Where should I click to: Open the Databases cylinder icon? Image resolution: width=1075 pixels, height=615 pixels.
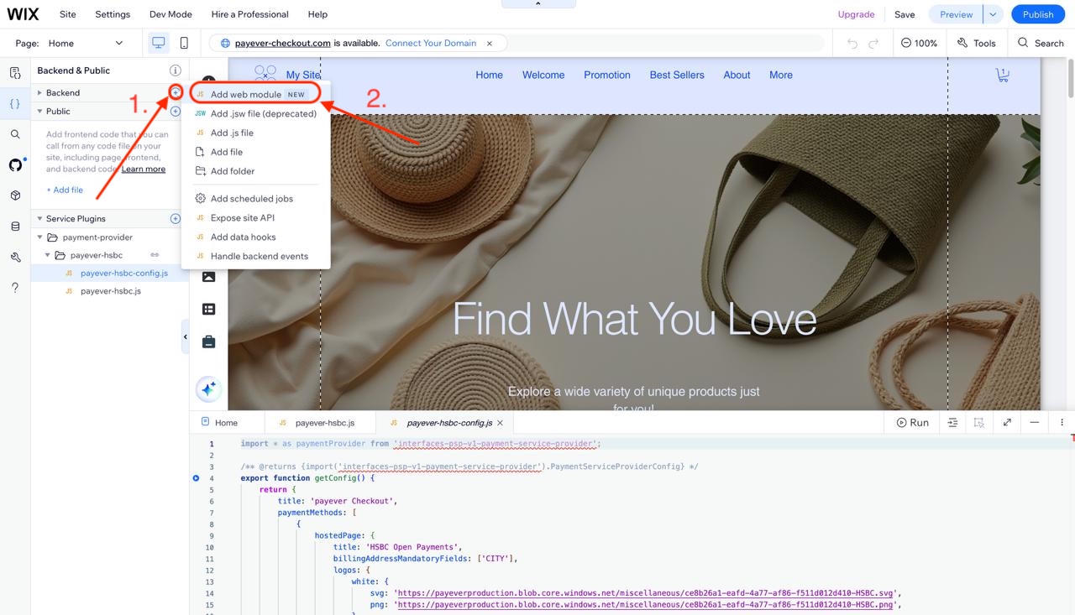(x=15, y=227)
